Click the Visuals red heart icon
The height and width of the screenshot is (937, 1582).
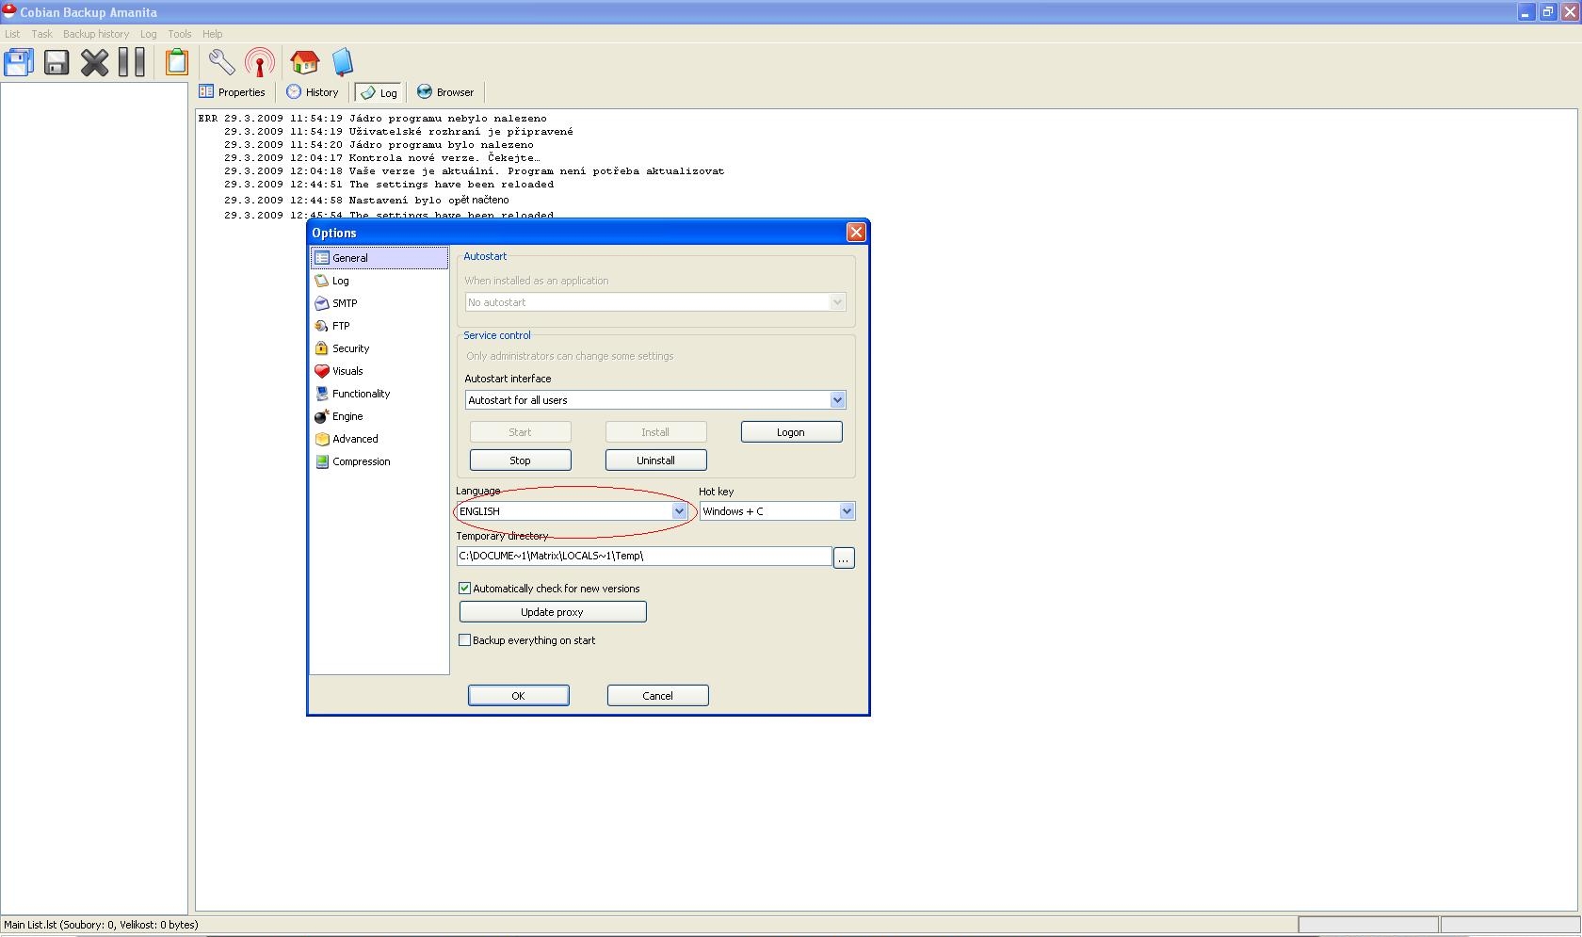[x=321, y=371]
